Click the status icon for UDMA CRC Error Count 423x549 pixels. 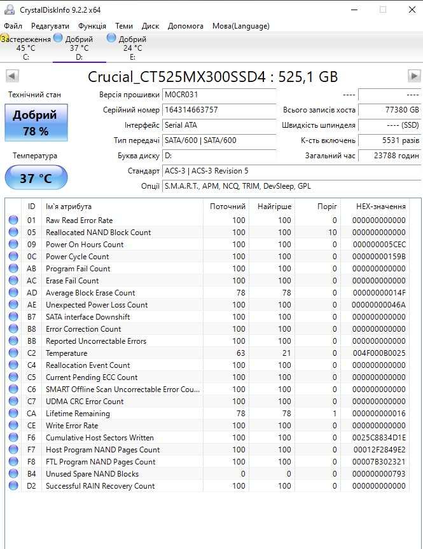pyautogui.click(x=13, y=401)
